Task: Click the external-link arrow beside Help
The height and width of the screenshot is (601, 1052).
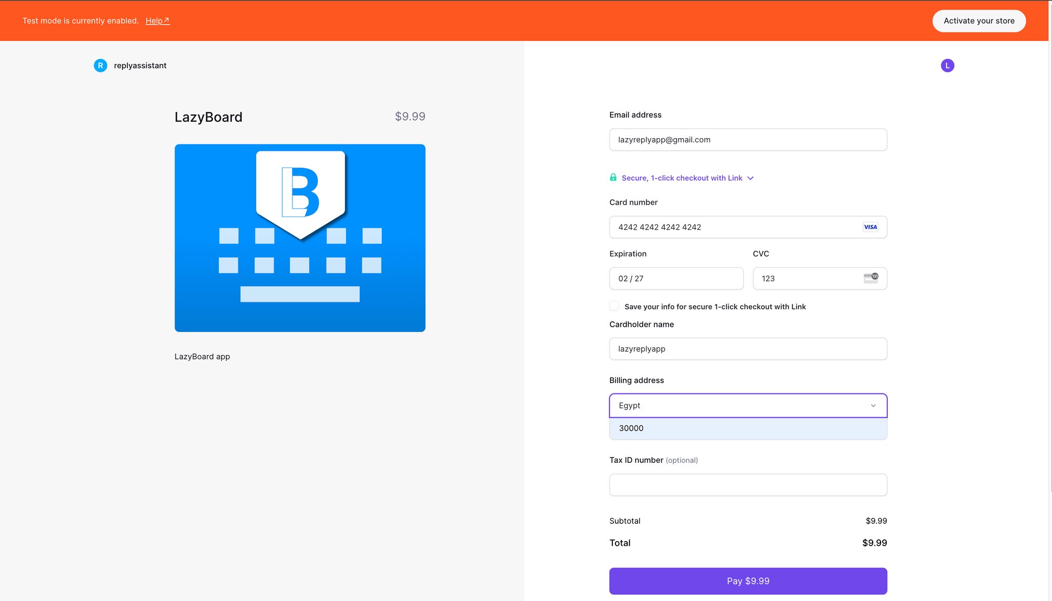Action: click(167, 20)
